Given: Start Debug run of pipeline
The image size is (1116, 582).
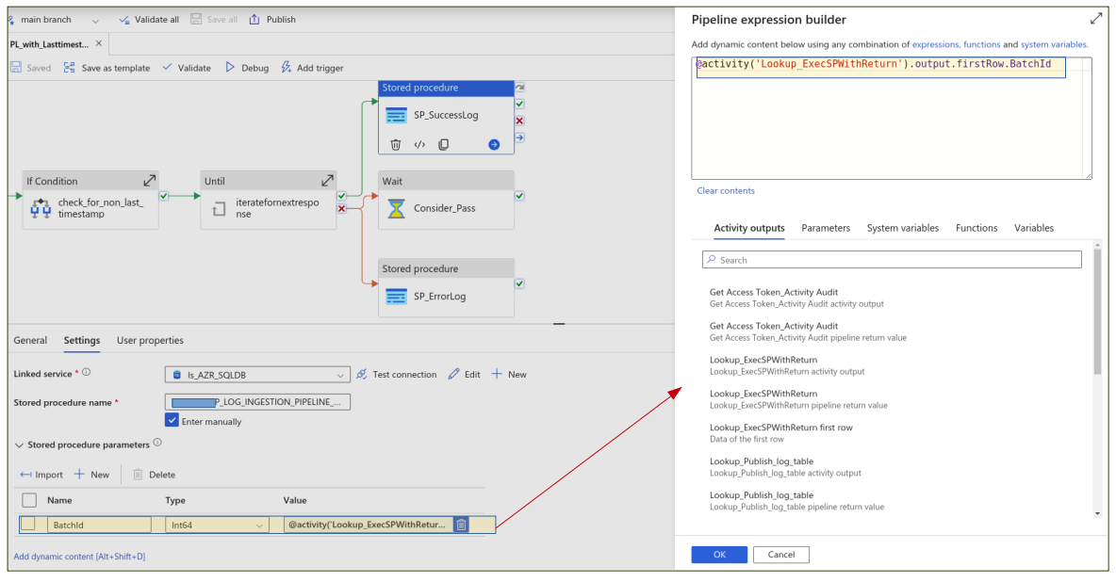Looking at the screenshot, I should [x=247, y=68].
